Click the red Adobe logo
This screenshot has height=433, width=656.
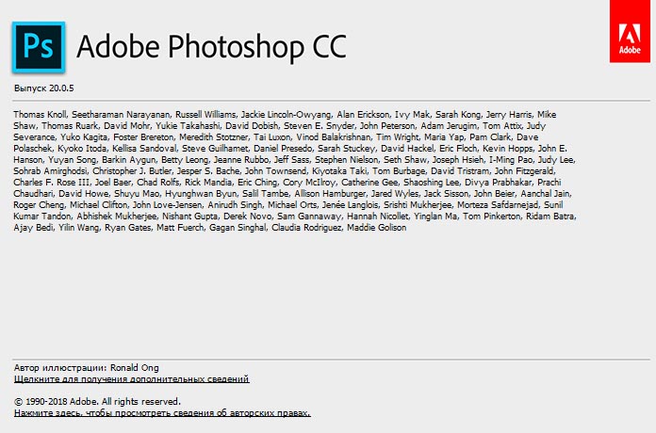630,31
